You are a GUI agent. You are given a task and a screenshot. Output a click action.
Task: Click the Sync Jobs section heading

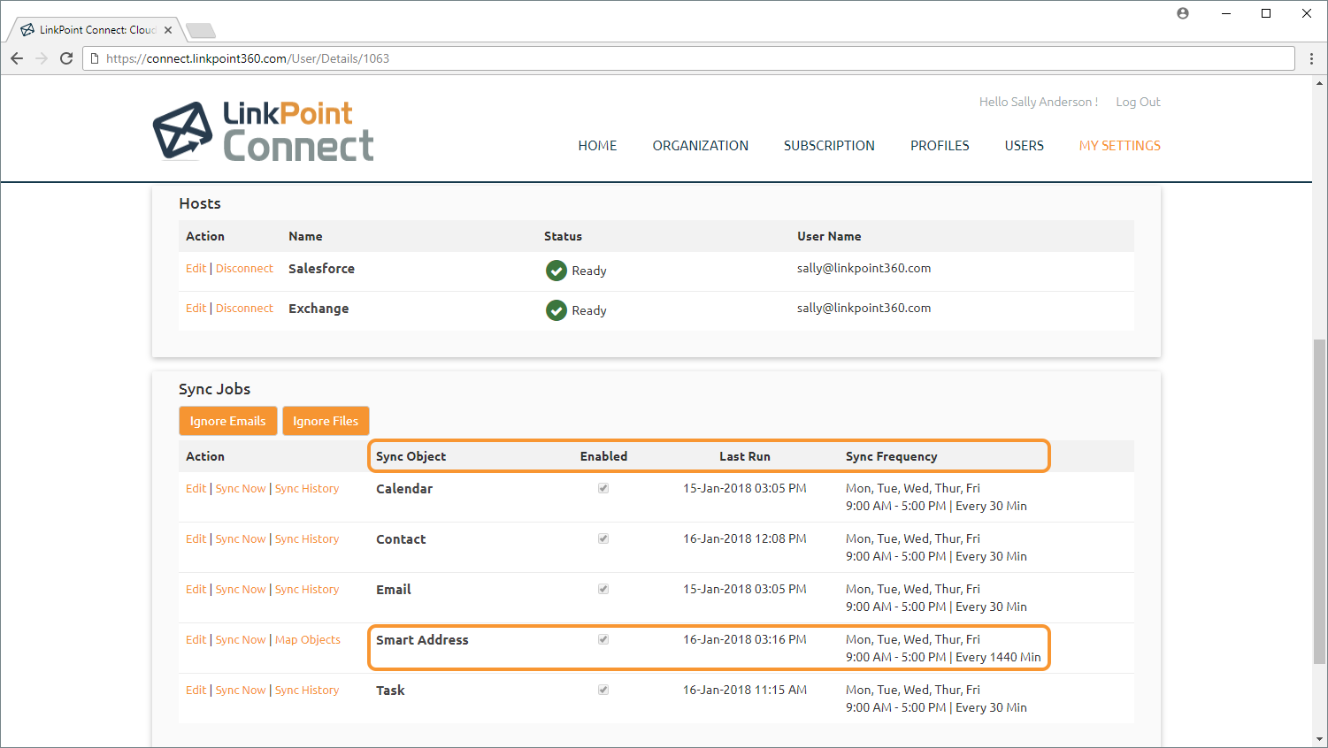click(214, 389)
